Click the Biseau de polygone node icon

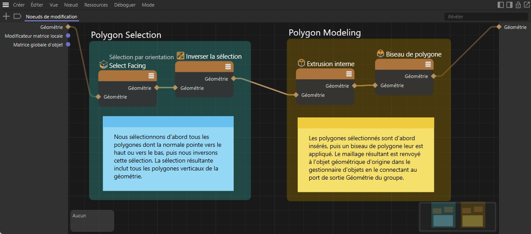tap(380, 53)
